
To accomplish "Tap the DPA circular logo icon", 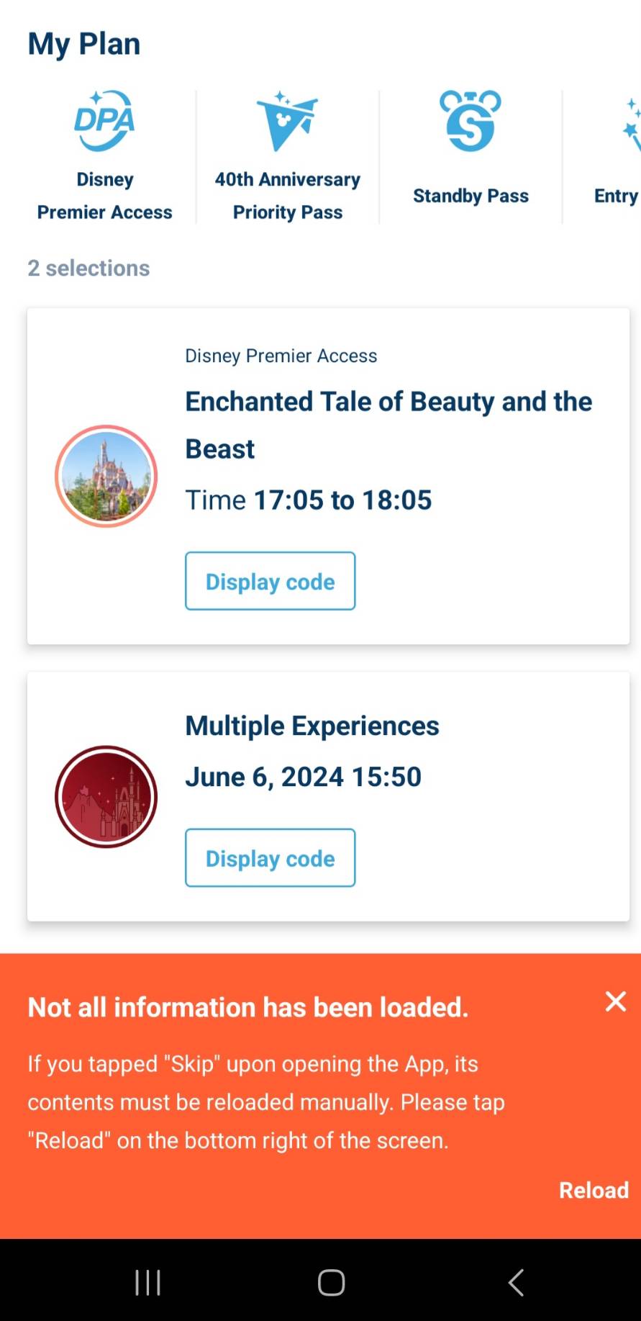I will point(105,120).
